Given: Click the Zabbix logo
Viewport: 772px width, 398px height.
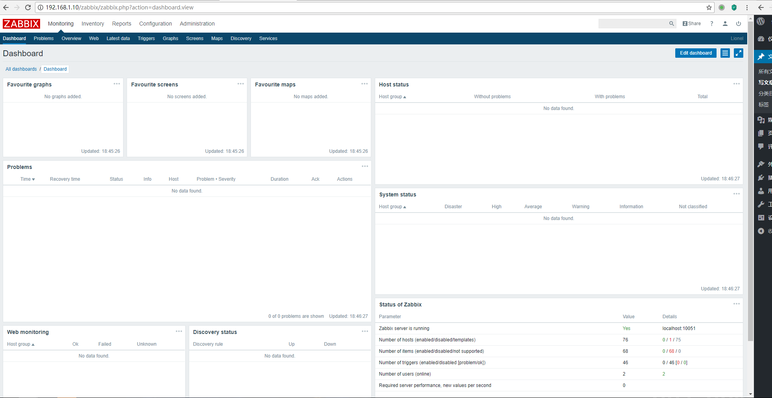Looking at the screenshot, I should 21,24.
